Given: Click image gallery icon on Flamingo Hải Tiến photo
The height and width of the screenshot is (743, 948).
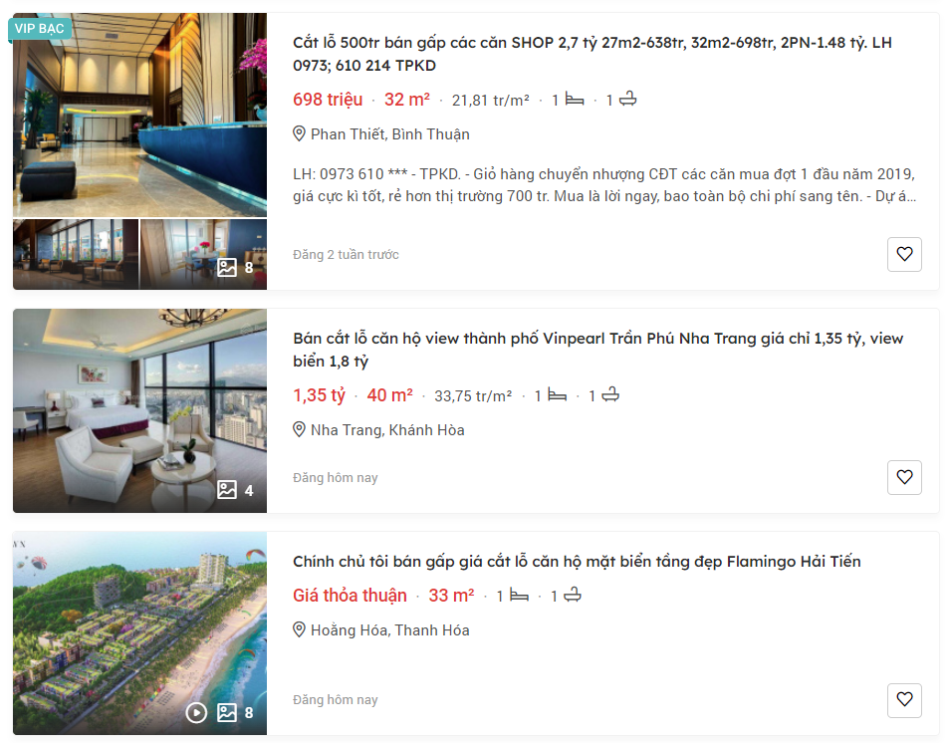Looking at the screenshot, I should pos(227,712).
